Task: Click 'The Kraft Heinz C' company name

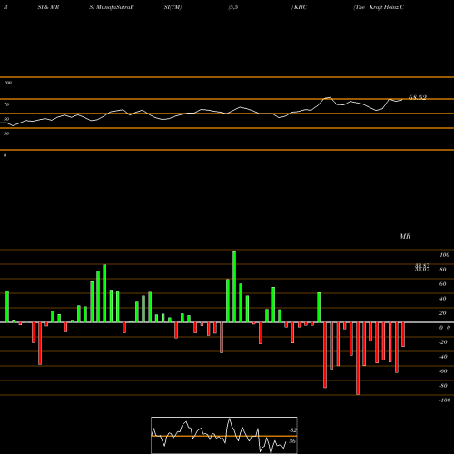Action: [x=379, y=7]
